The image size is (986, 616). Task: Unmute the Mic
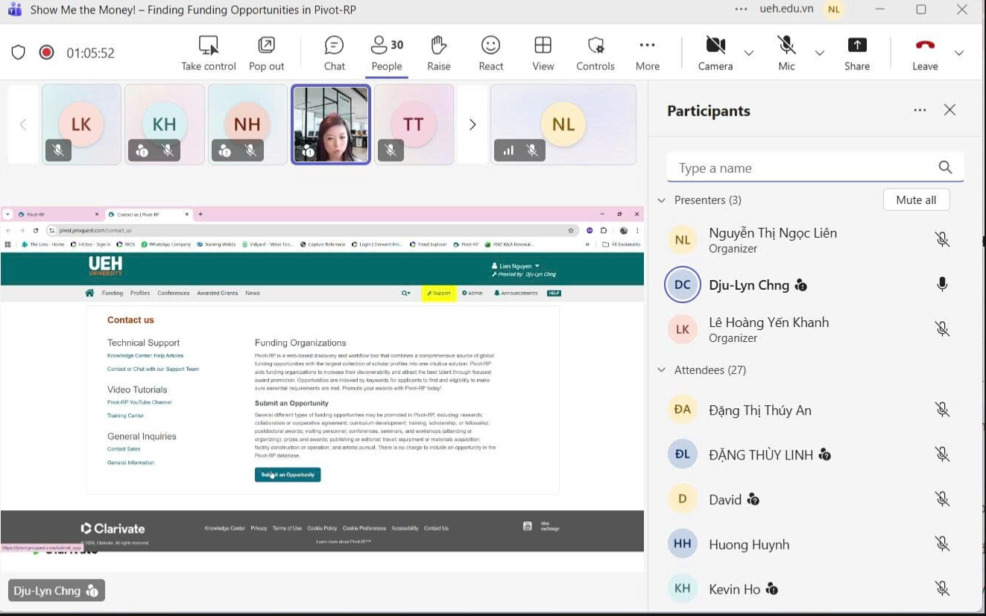(786, 53)
